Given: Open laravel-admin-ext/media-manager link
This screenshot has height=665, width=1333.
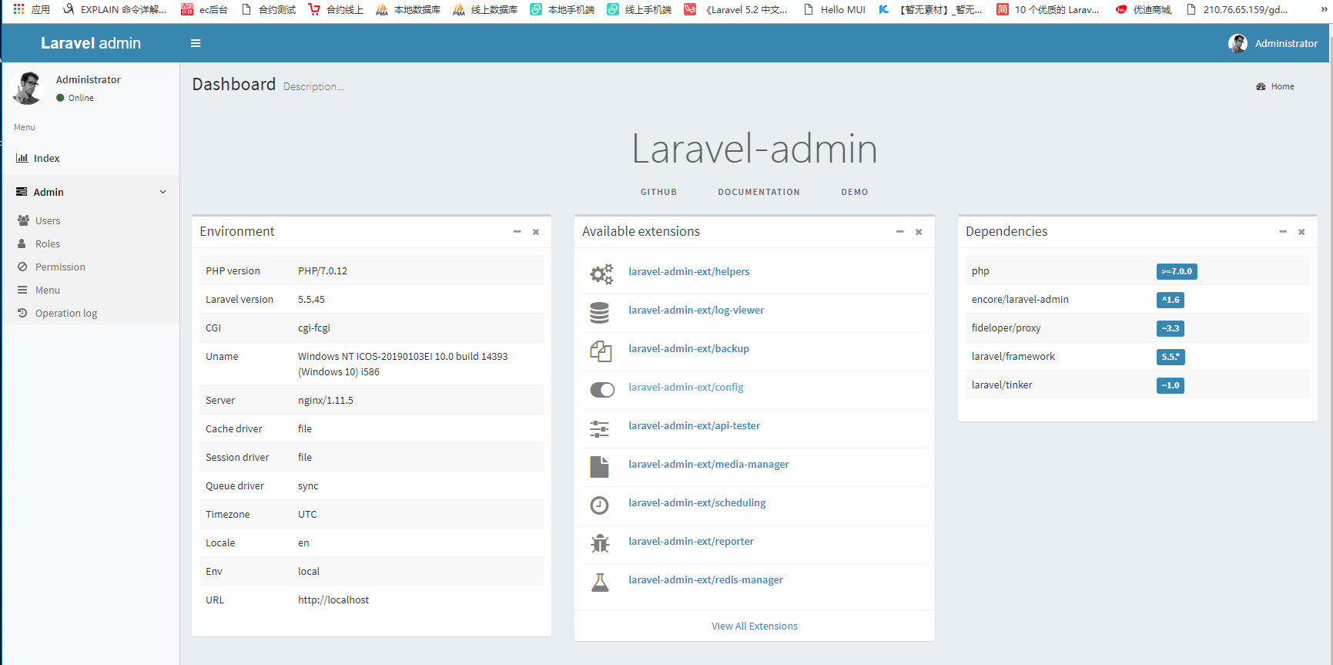Looking at the screenshot, I should [708, 464].
